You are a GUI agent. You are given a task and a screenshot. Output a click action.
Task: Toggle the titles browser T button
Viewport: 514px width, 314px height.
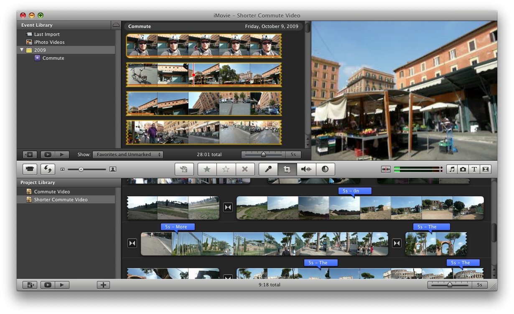tap(474, 169)
